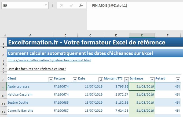Image resolution: width=183 pixels, height=117 pixels.
Task: Select row 9 header
Action: (x=3, y=87)
